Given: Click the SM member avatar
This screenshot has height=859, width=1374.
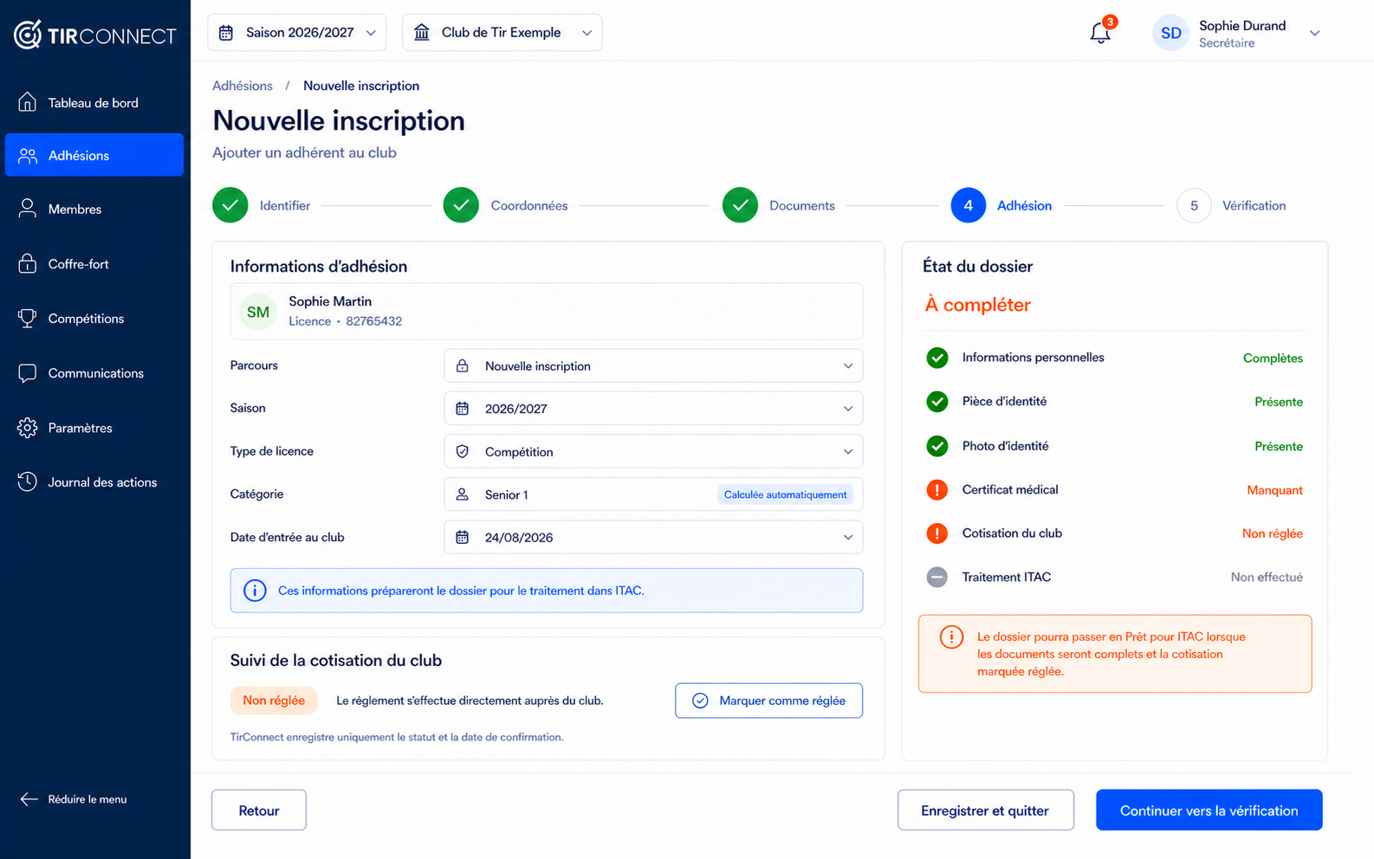Looking at the screenshot, I should point(258,312).
